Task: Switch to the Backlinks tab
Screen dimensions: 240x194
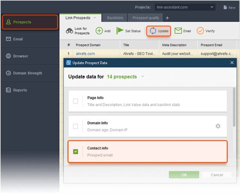Action: (115, 18)
